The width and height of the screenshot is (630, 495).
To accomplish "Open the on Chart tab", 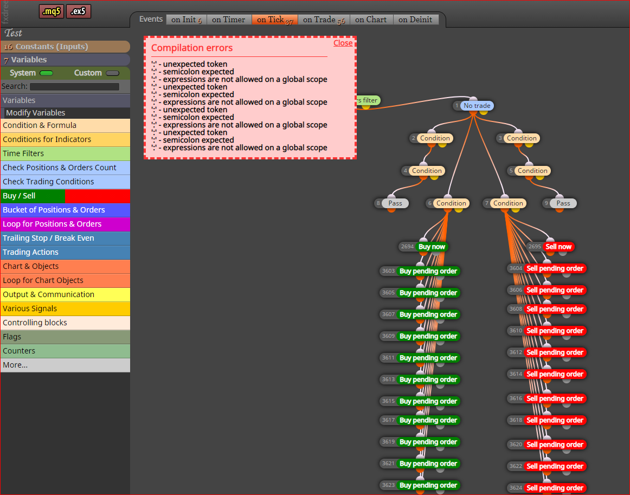I will coord(371,20).
